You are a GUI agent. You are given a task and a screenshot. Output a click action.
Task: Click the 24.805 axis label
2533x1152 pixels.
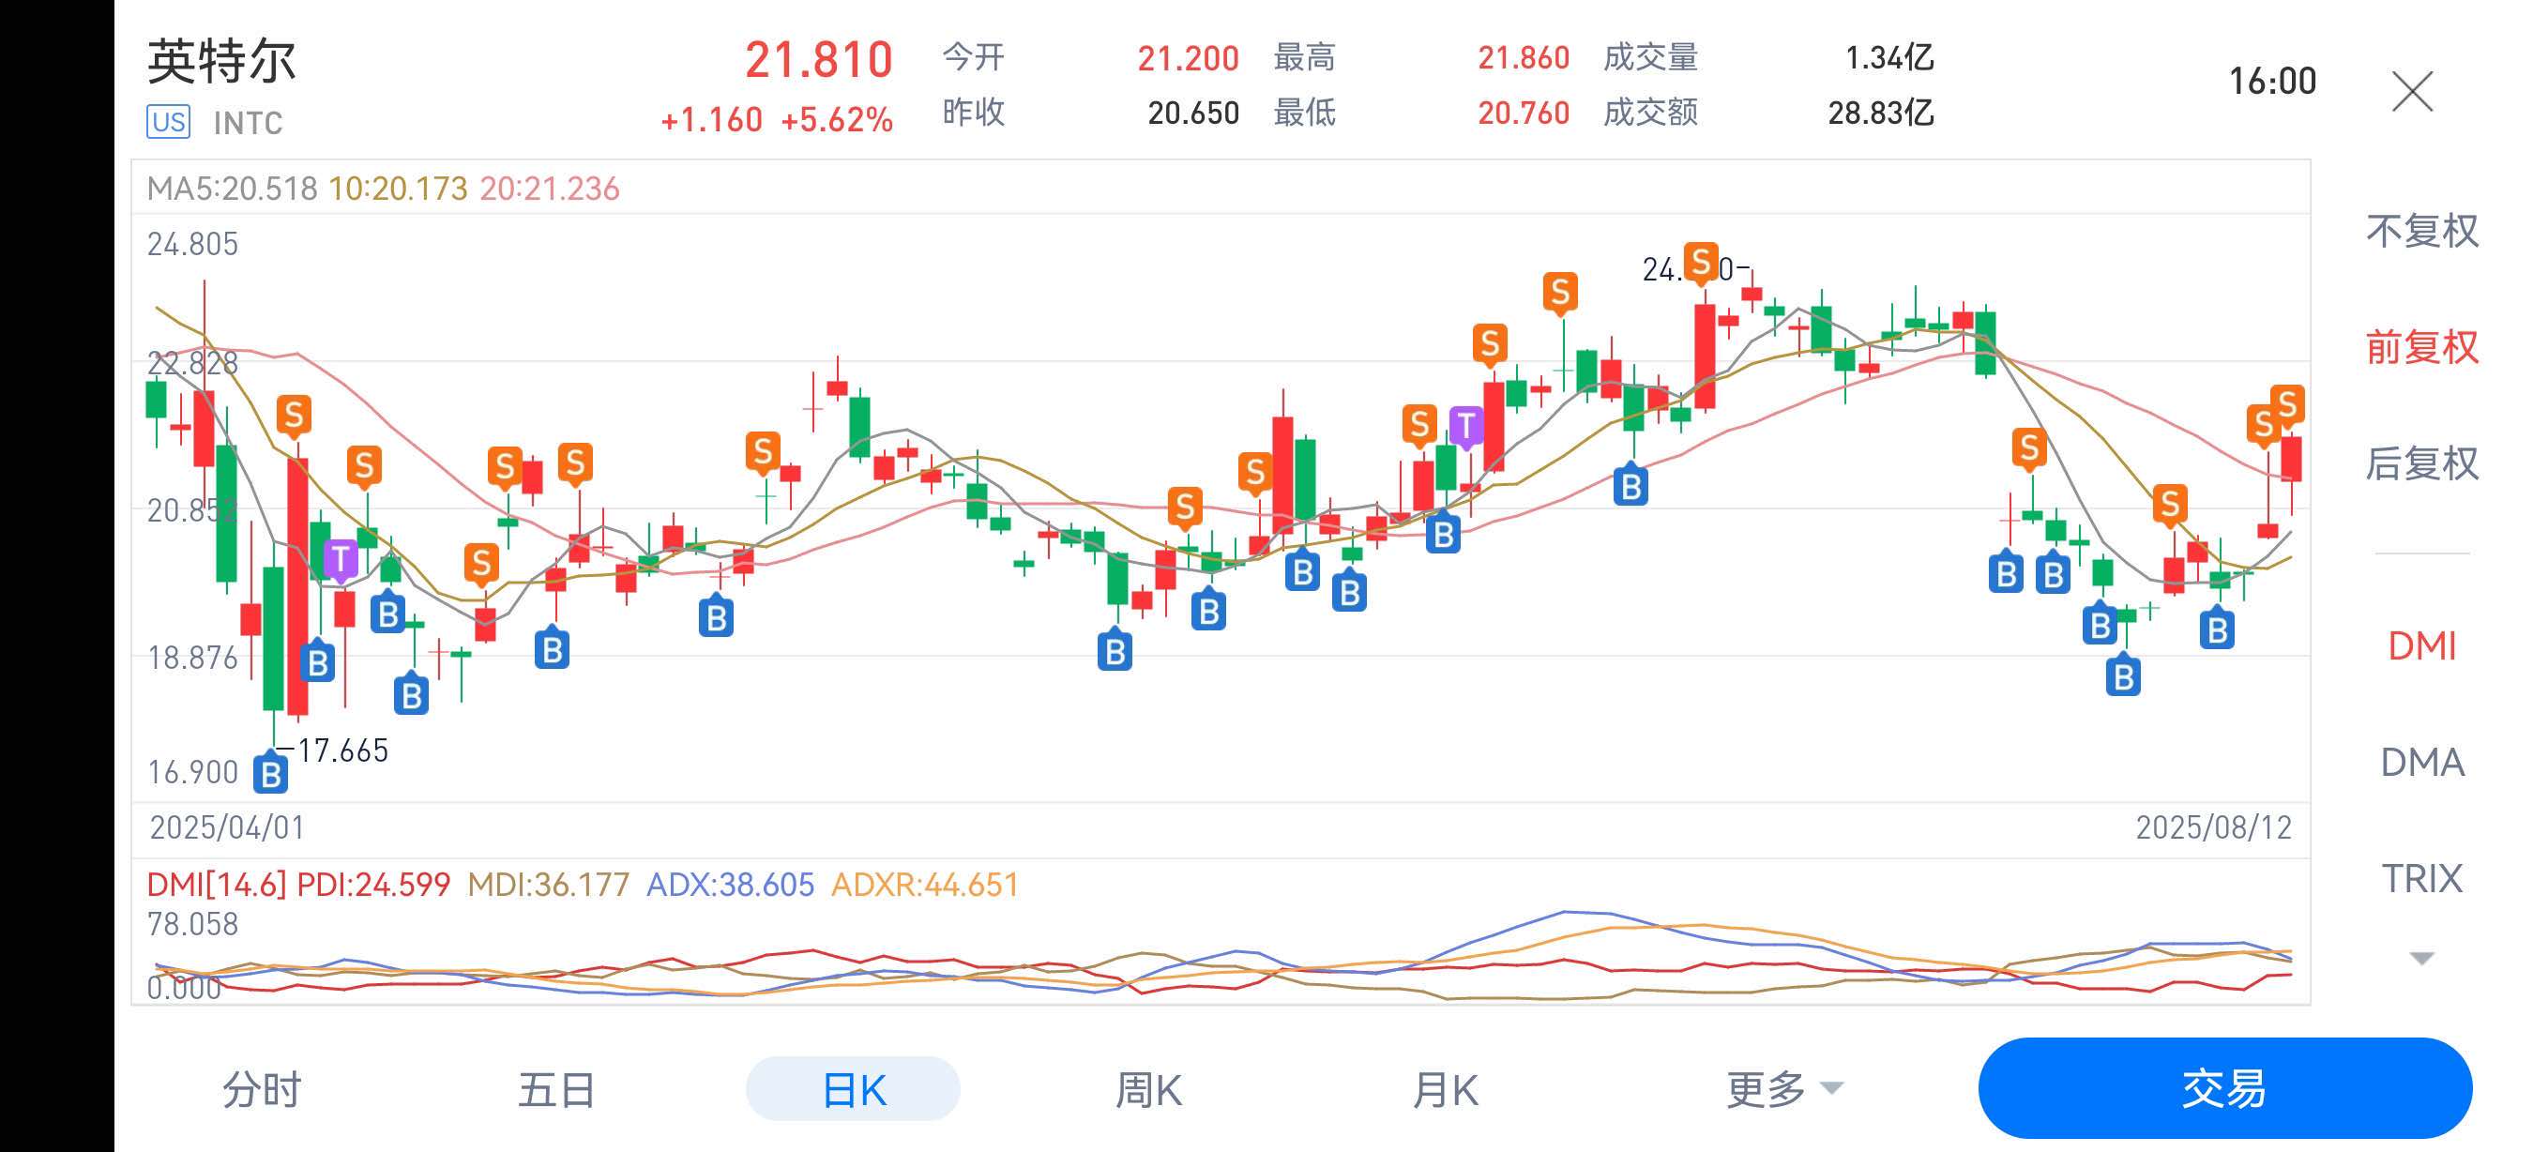(192, 244)
